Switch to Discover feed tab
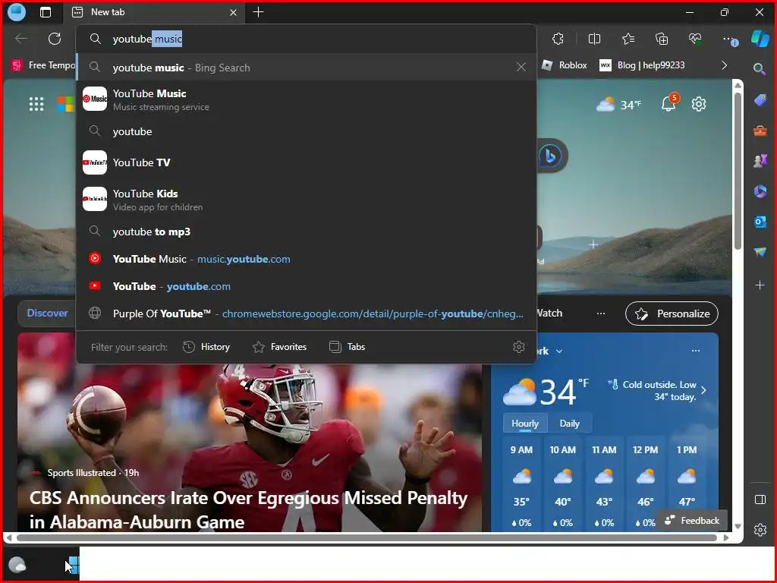The width and height of the screenshot is (777, 583). pyautogui.click(x=47, y=313)
